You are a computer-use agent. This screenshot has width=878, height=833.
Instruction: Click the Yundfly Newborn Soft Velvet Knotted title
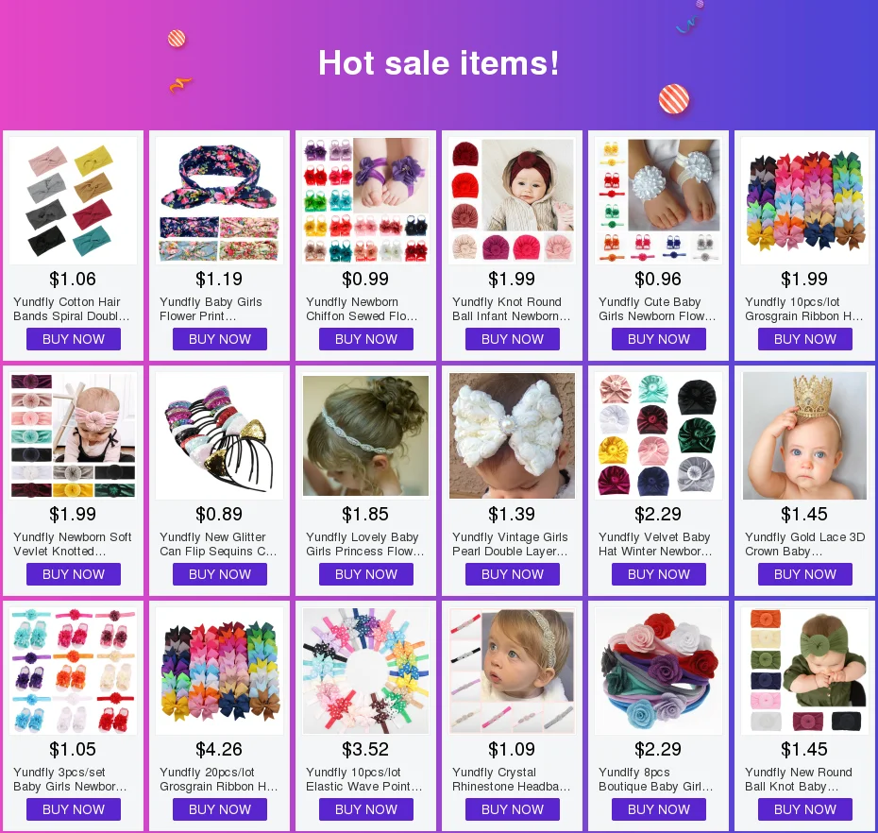pyautogui.click(x=73, y=544)
